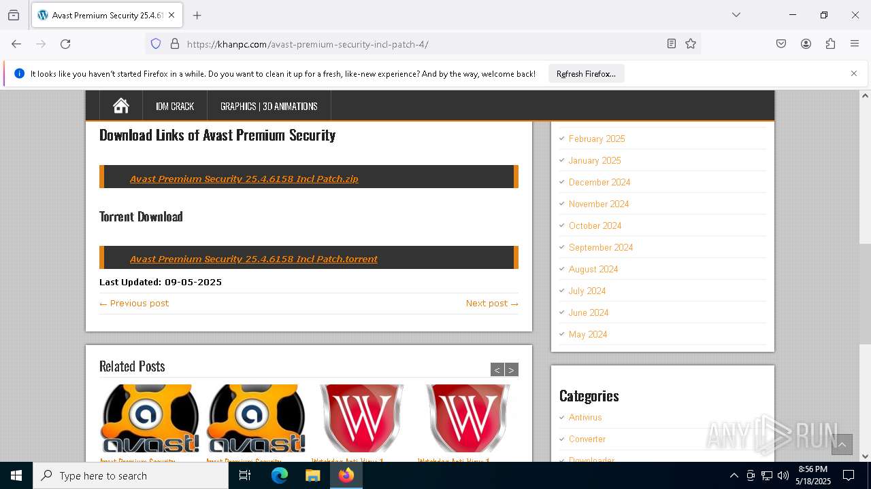Open June 2024 archive
The width and height of the screenshot is (871, 489).
point(589,312)
